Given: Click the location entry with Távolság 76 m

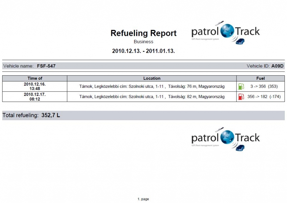Looking at the screenshot, I should click(152, 86).
